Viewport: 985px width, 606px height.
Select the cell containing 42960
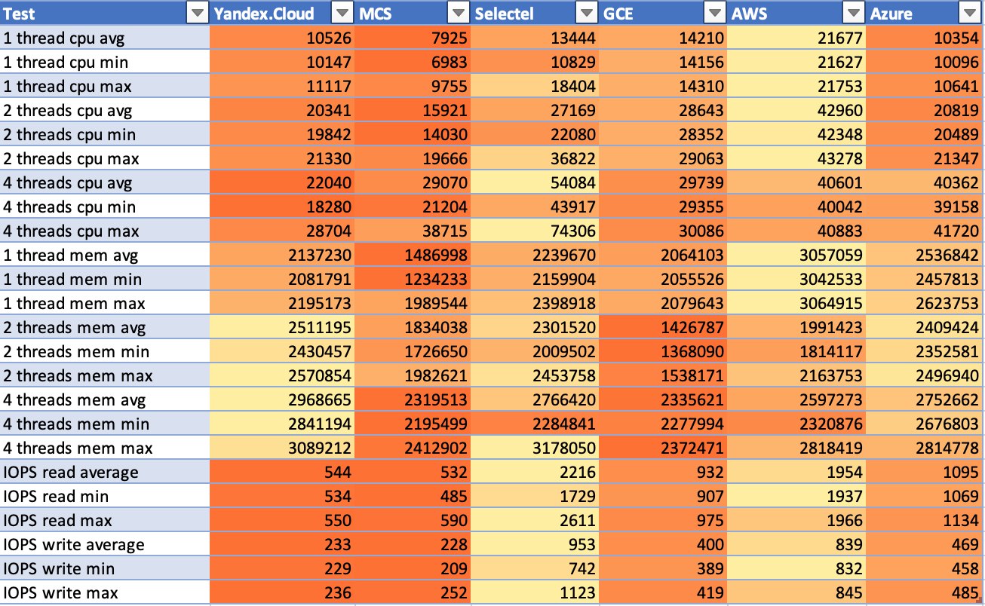pyautogui.click(x=796, y=111)
